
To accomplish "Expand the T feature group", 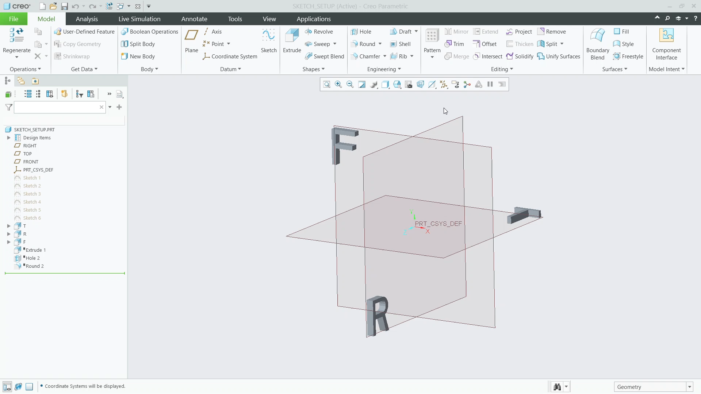I will (9, 226).
